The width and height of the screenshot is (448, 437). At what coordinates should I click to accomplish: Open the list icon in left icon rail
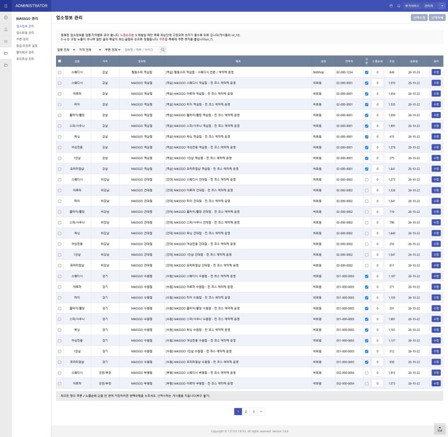point(6,41)
